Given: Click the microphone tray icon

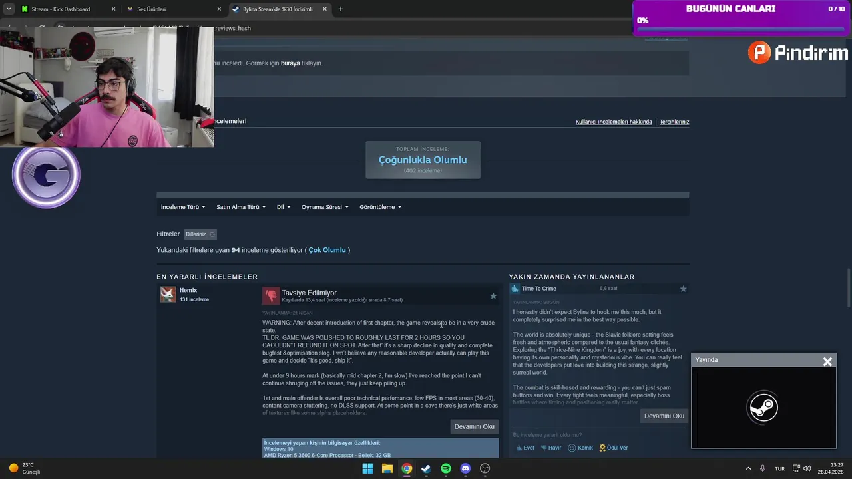Looking at the screenshot, I should [763, 468].
